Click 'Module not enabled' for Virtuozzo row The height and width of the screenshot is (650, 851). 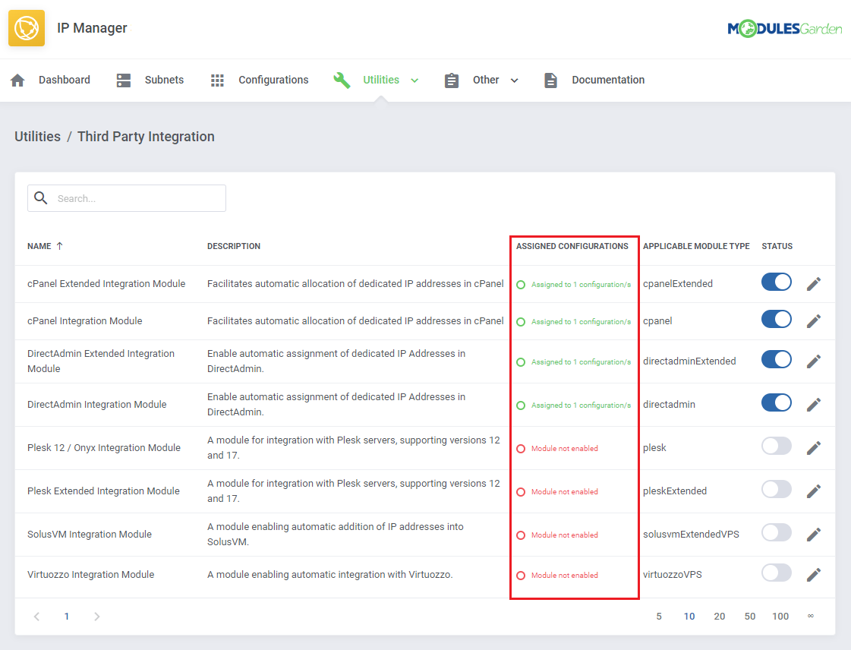(x=565, y=575)
